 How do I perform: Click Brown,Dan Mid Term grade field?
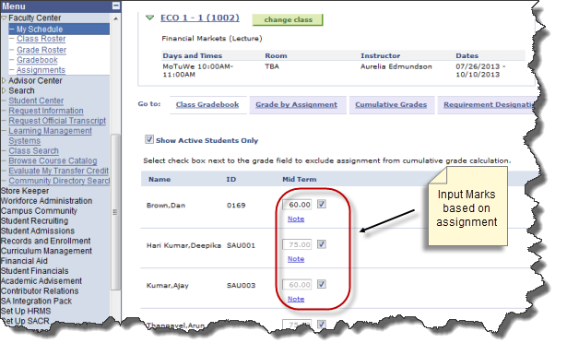(x=297, y=205)
